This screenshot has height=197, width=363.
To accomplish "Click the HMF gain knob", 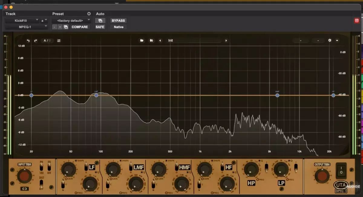I will (x=159, y=169).
